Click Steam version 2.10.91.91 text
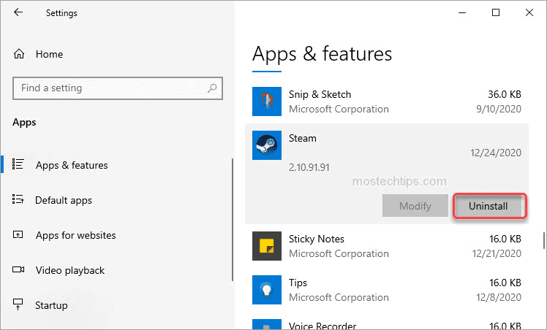Image resolution: width=547 pixels, height=330 pixels. (309, 167)
